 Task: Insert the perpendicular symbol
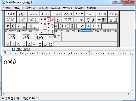tap(24, 44)
